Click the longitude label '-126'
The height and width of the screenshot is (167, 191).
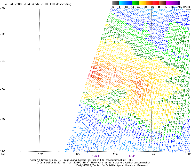pyautogui.click(x=114, y=154)
